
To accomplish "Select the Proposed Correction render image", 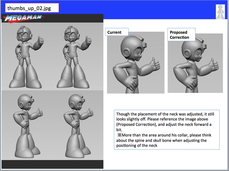I will point(195,63).
